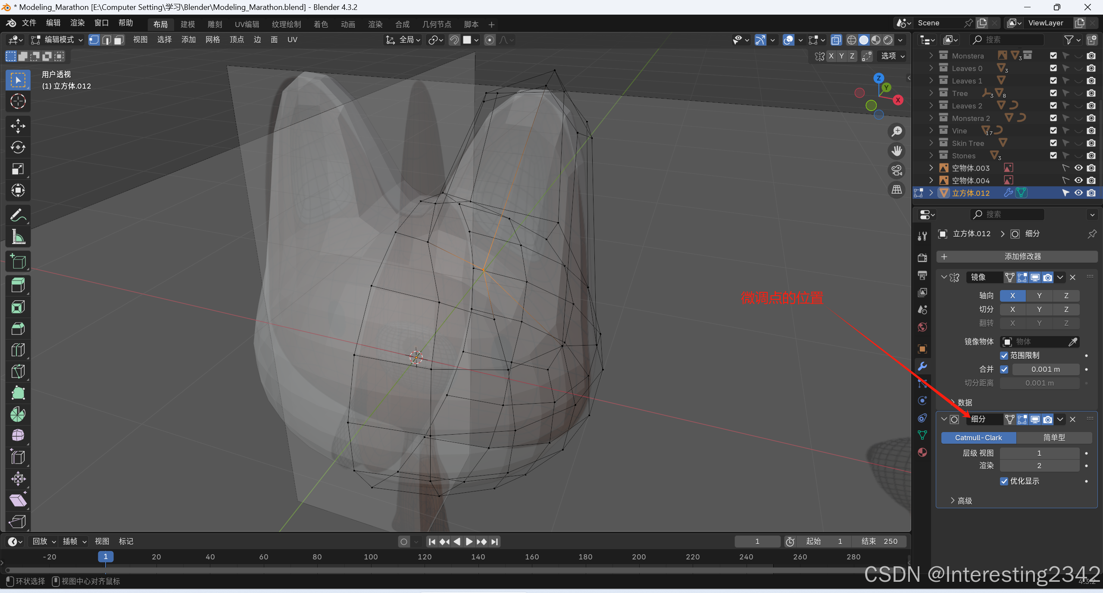
Task: Disable 优化显示 checkbox
Action: click(1004, 481)
